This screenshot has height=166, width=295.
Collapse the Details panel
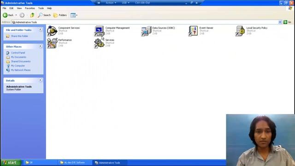[40, 80]
